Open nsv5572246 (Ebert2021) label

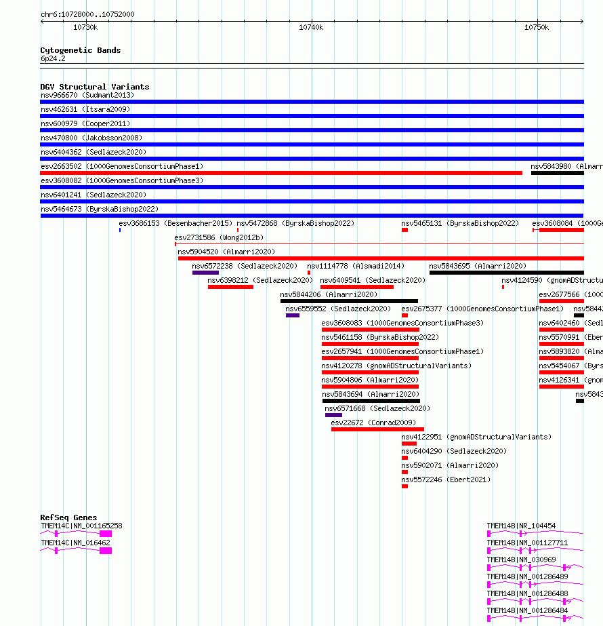click(x=446, y=480)
